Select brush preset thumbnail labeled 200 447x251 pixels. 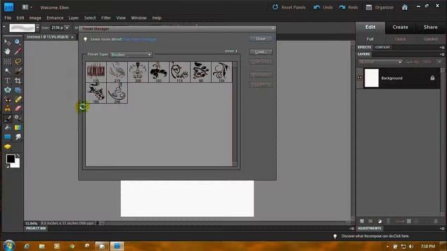tap(138, 73)
